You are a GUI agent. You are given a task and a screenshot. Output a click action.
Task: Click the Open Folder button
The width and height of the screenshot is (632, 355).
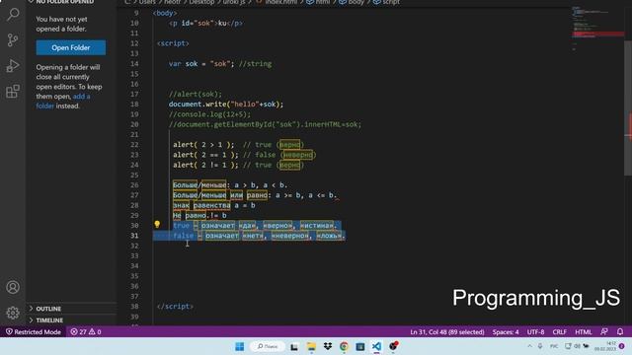pos(71,47)
